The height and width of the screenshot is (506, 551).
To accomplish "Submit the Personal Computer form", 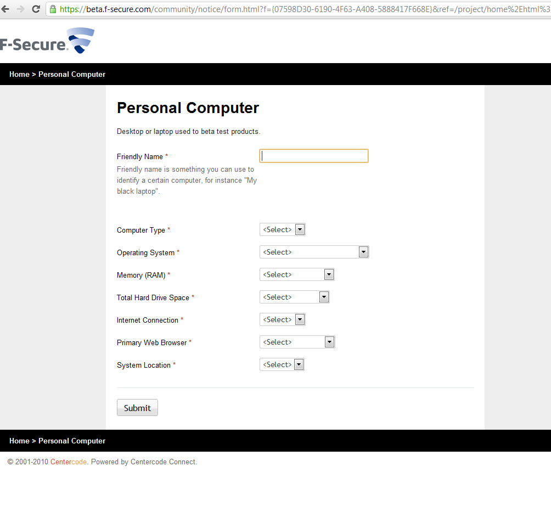I will [x=137, y=408].
